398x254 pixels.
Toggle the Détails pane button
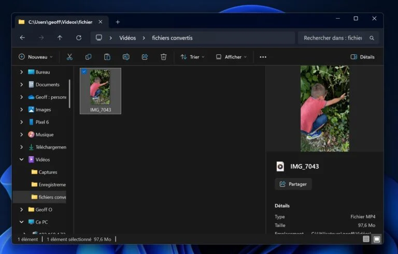point(362,57)
